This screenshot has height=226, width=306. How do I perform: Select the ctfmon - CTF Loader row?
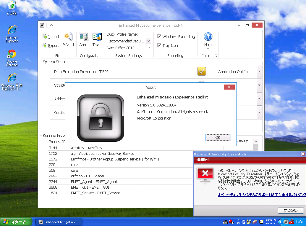(x=120, y=176)
